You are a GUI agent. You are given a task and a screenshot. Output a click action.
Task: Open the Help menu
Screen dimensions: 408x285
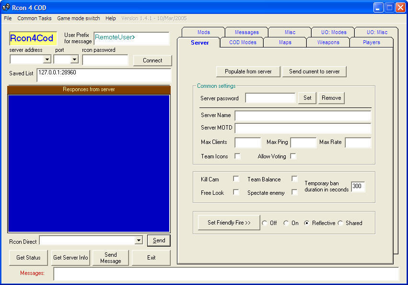[x=111, y=18]
